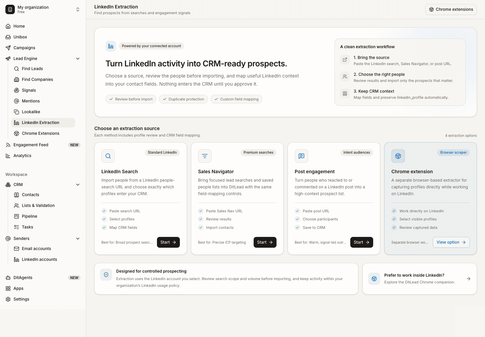Click the DitAgents robot icon
Viewport: 485px width, 337px height.
(x=8, y=278)
